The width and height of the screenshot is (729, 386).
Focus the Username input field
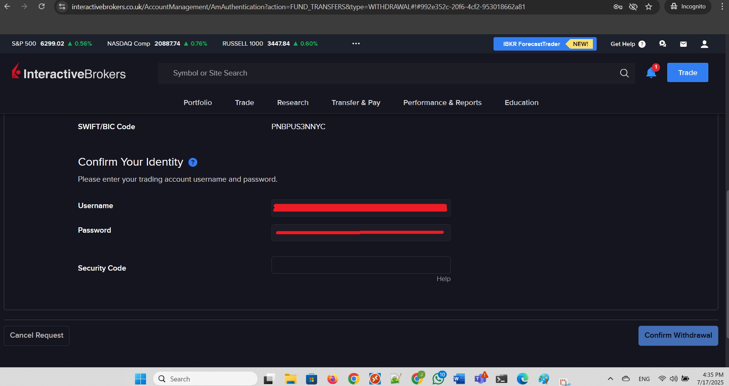pos(361,208)
